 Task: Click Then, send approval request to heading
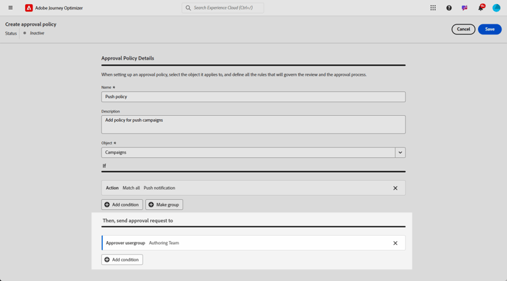pyautogui.click(x=138, y=221)
